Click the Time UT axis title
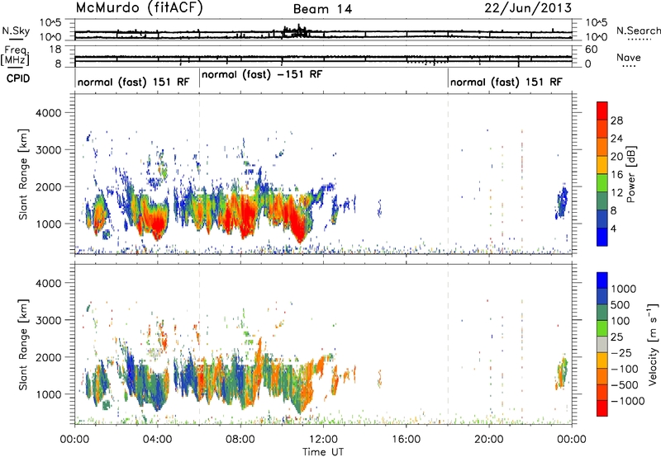The width and height of the screenshot is (661, 457). 323,452
